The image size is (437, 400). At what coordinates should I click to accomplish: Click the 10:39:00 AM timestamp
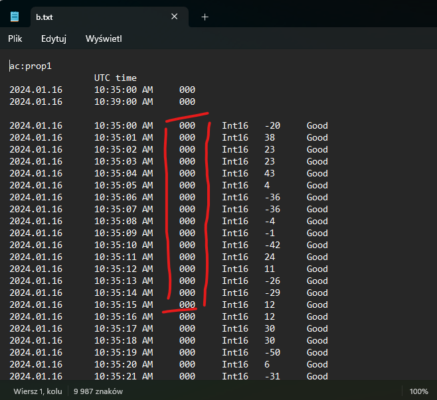tap(124, 102)
